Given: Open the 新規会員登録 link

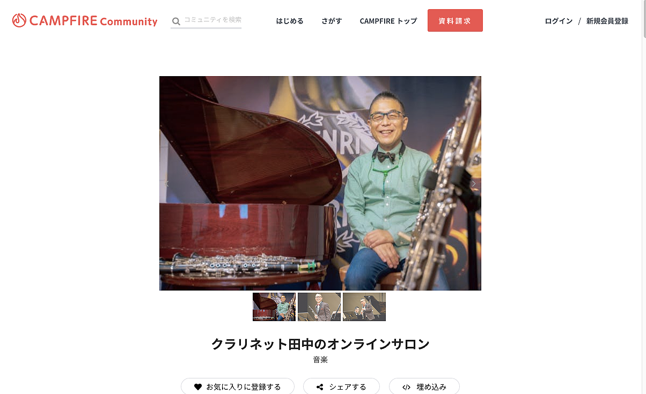Looking at the screenshot, I should click(607, 21).
